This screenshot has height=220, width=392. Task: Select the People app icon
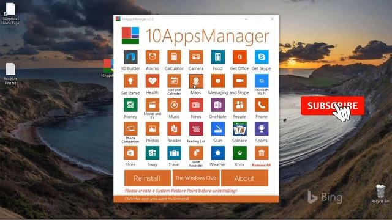(x=239, y=105)
